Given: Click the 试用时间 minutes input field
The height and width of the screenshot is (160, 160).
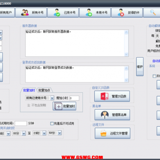Looking at the screenshot, I should click(21, 123).
